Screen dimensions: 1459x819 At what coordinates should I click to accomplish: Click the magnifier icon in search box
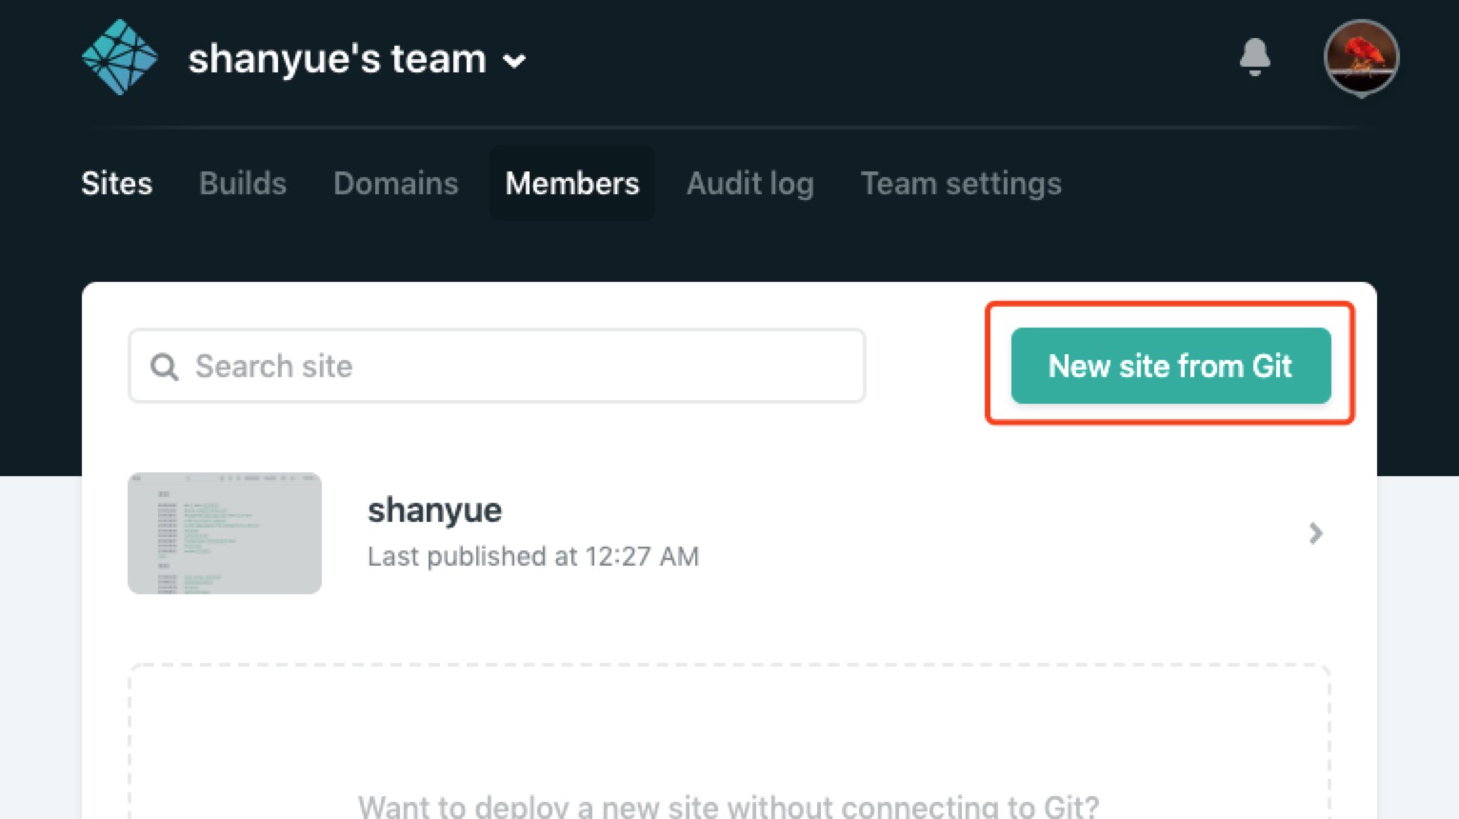click(x=165, y=367)
